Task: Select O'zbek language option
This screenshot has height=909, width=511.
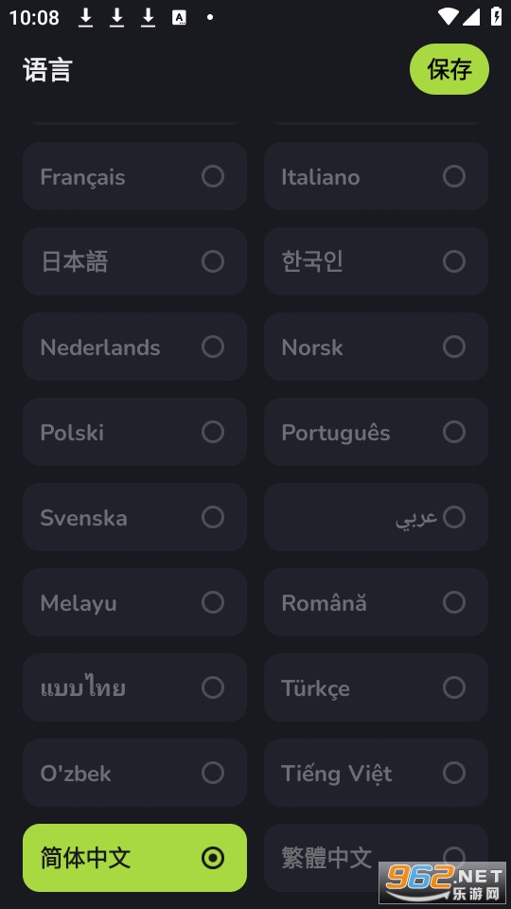Action: tap(134, 773)
